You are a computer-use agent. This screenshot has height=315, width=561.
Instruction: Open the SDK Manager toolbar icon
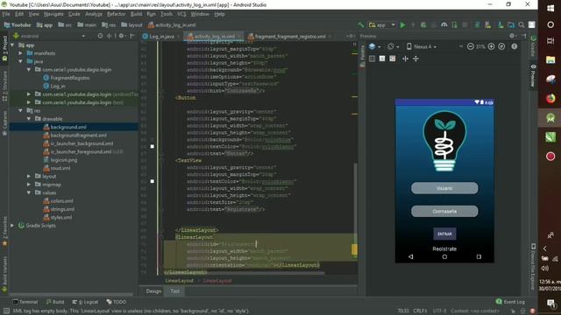(501, 25)
